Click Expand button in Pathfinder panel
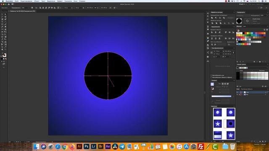 (x=230, y=18)
